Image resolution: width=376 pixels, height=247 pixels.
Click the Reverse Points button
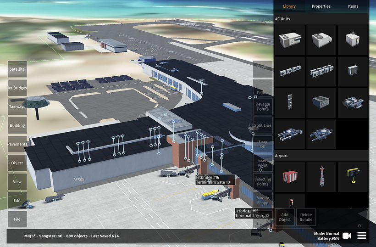tap(263, 107)
